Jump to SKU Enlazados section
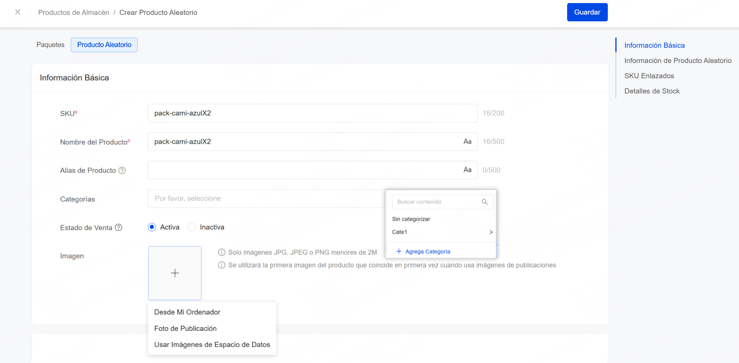 click(649, 76)
